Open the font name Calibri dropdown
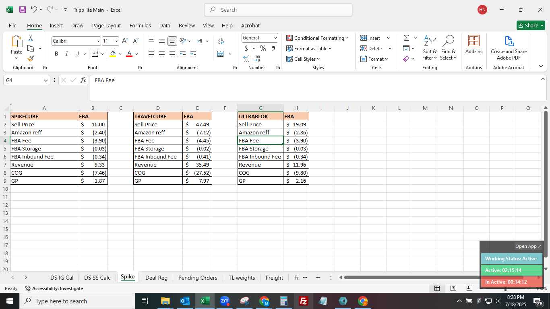The height and width of the screenshot is (309, 550). [x=98, y=41]
